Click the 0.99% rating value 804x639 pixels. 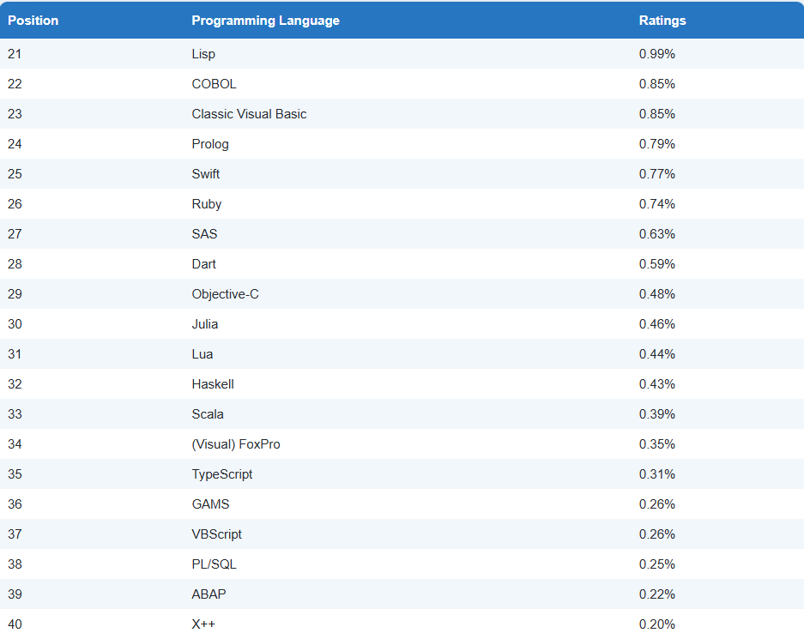pos(656,54)
